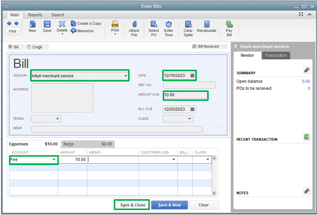Viewport: 317px width, 215px height.
Task: Select the Bill radio button
Action: point(10,47)
